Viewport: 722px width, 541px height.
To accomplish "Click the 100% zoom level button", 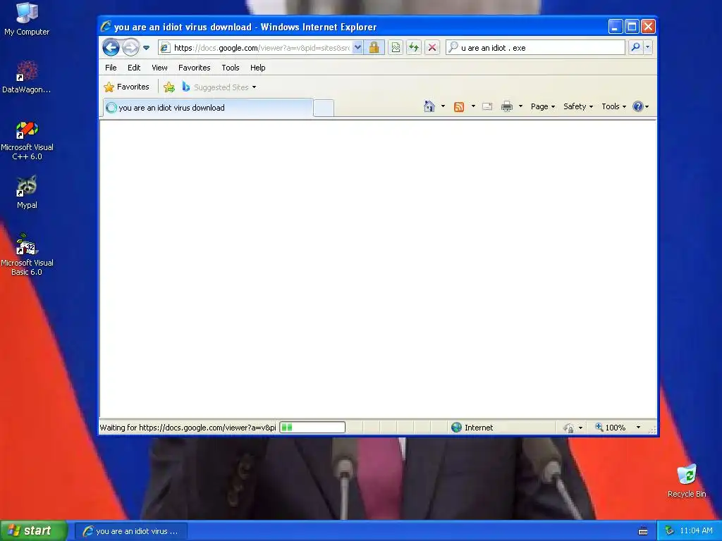I will (611, 428).
